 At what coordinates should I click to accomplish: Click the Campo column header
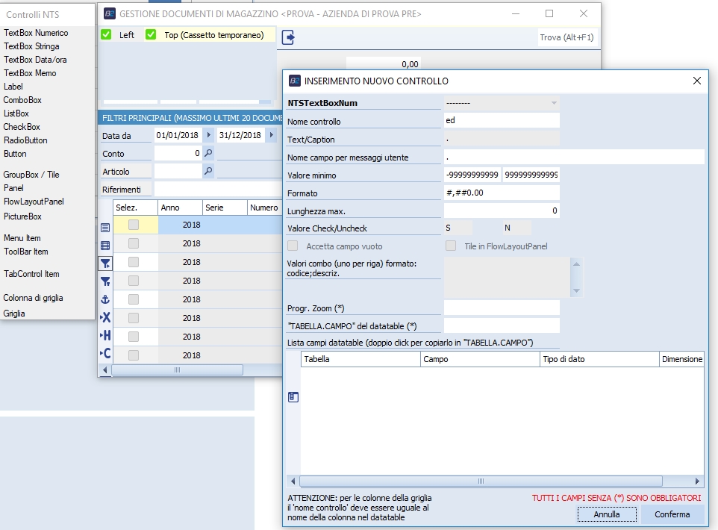tap(480, 359)
